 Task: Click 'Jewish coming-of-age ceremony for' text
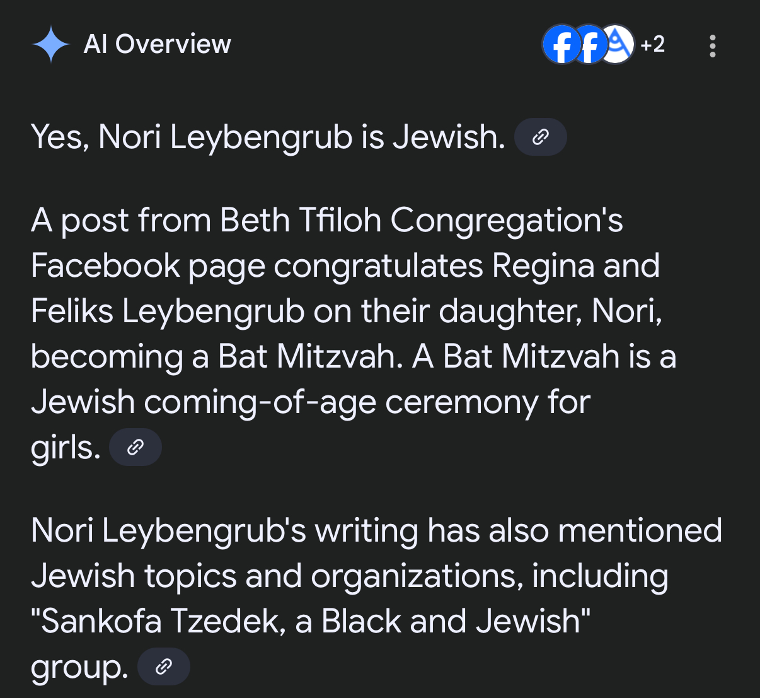point(311,402)
